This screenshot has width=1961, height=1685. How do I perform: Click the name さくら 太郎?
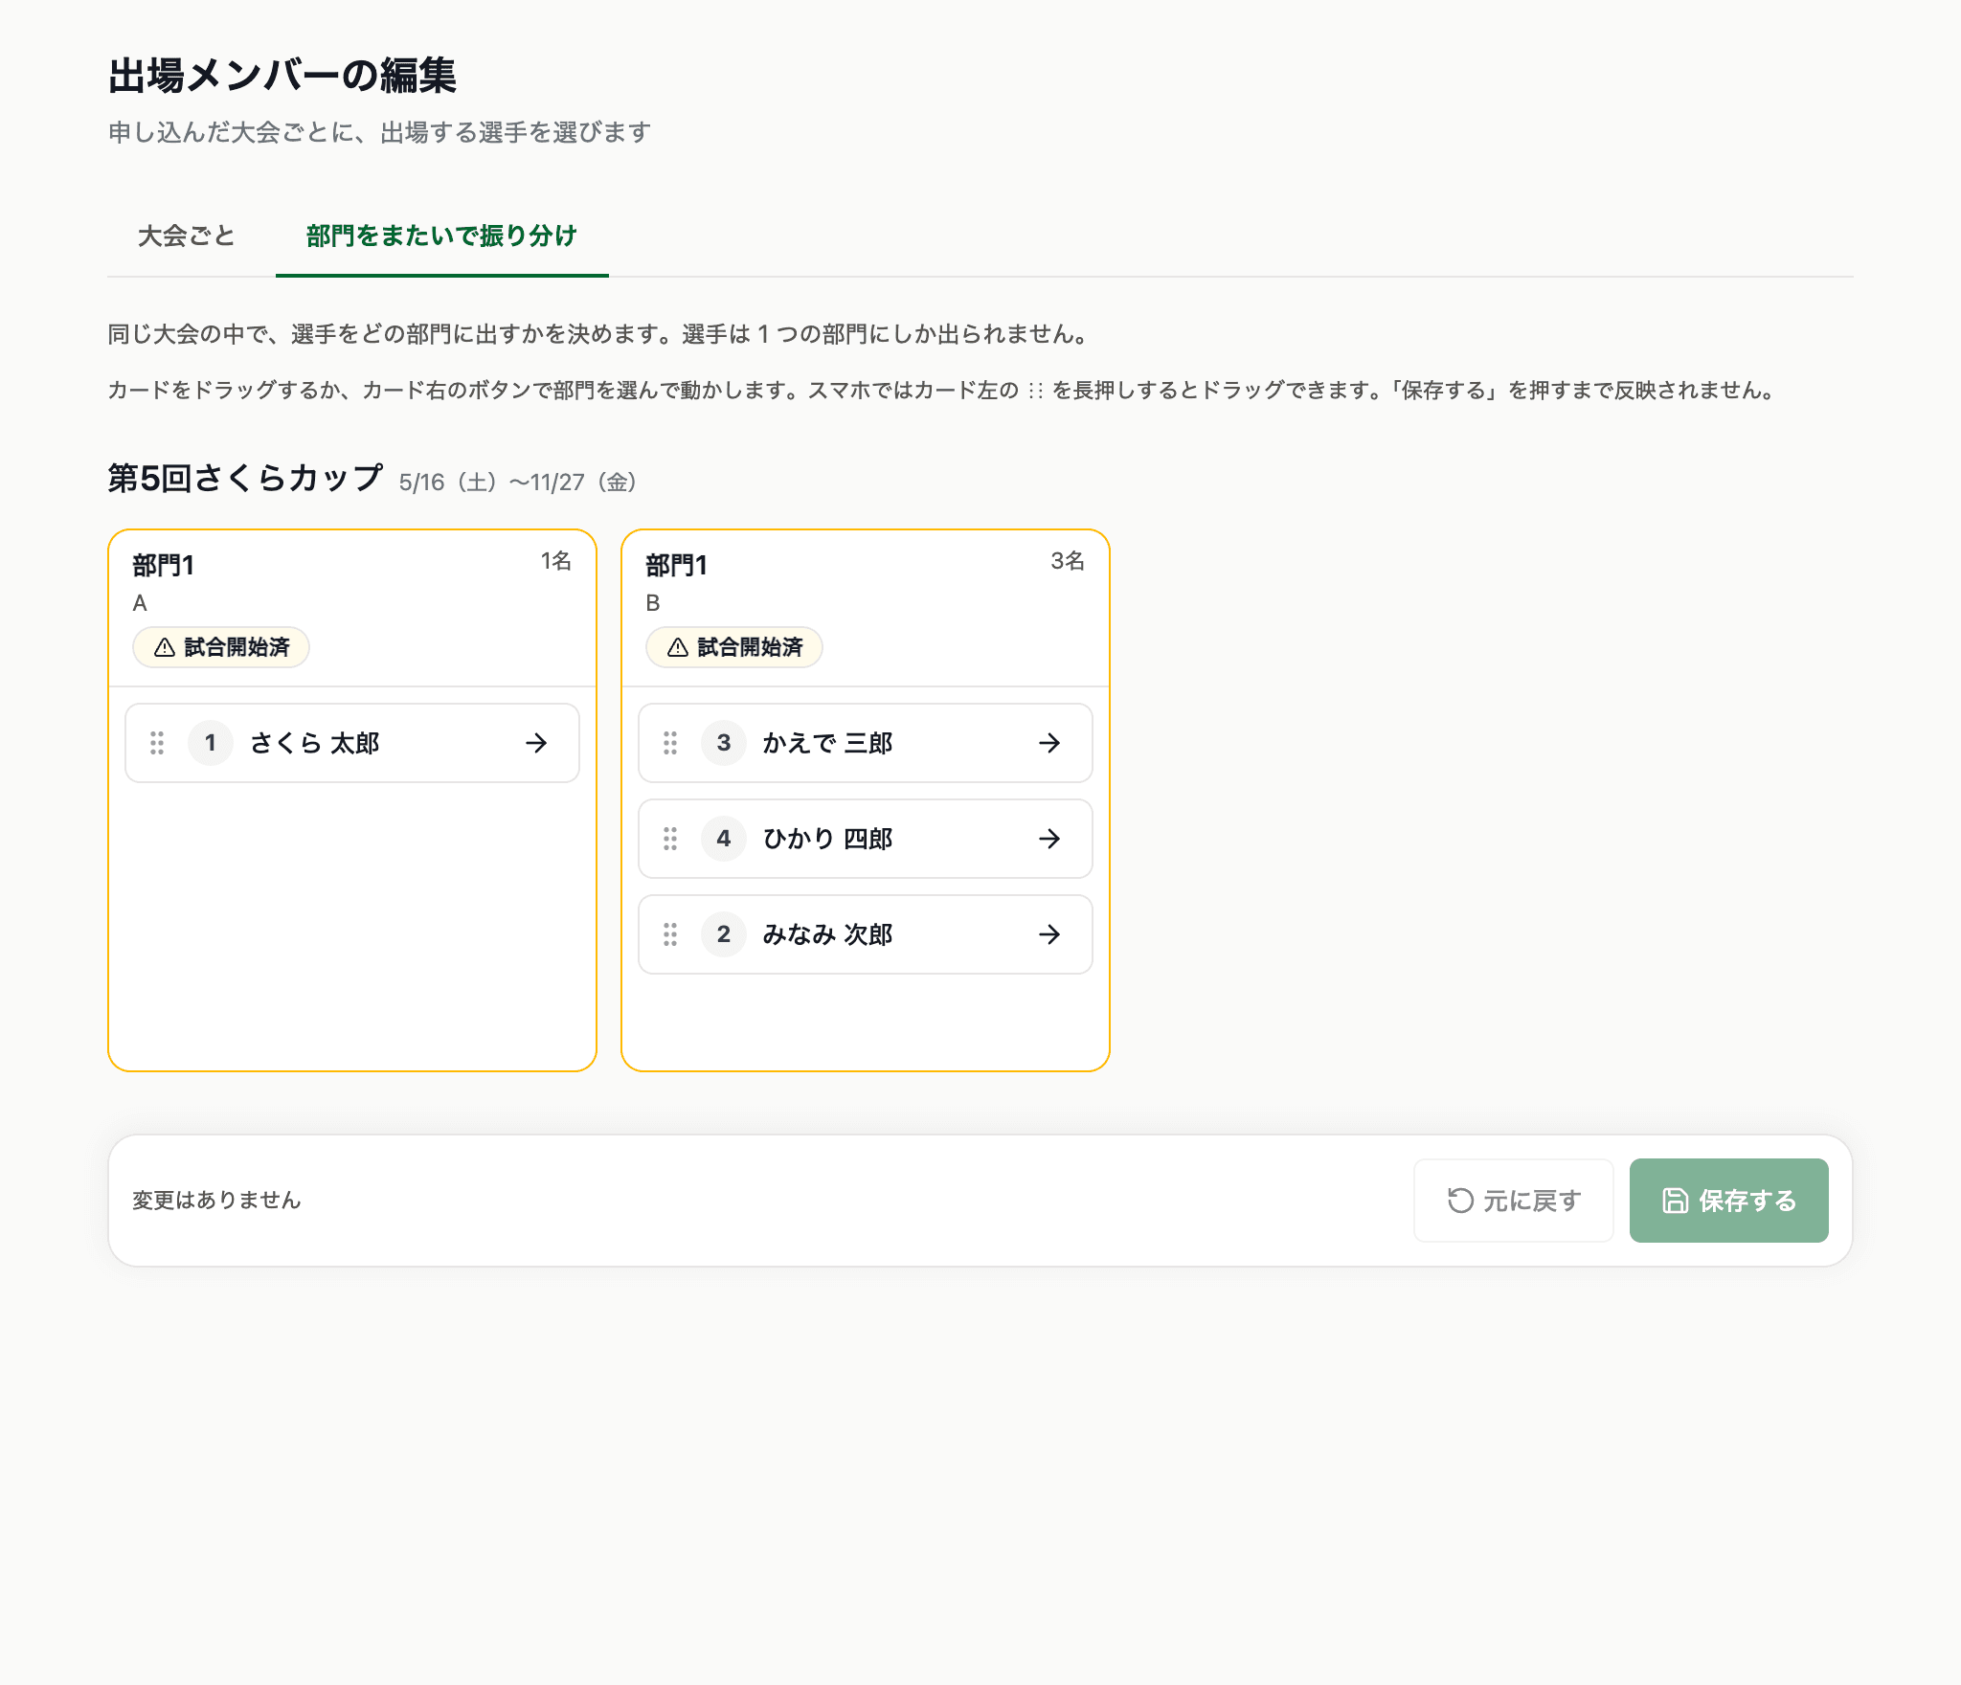[x=315, y=743]
